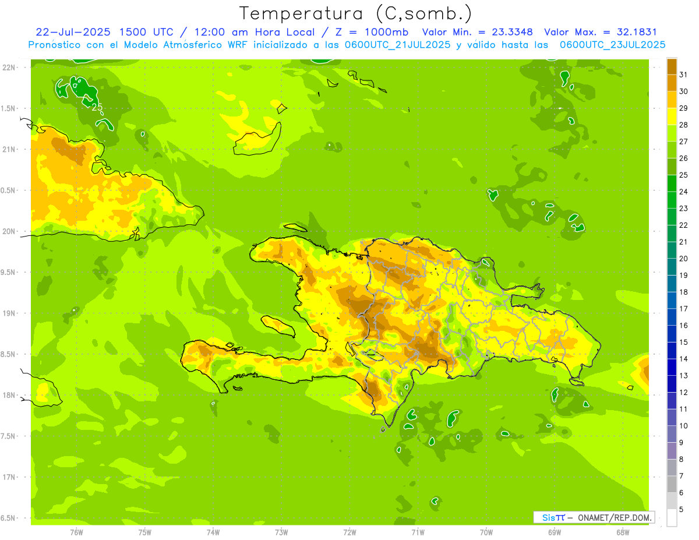Click the 73W longitude axis label
The image size is (699, 540).
281,532
